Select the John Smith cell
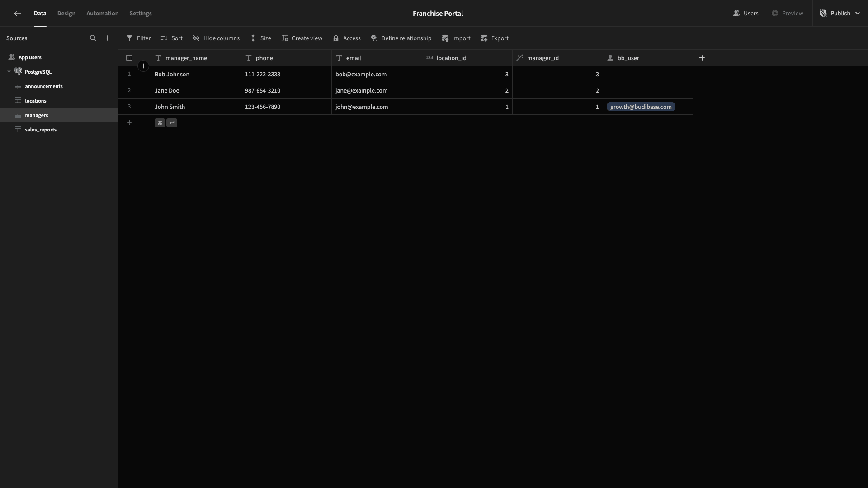 pos(196,107)
